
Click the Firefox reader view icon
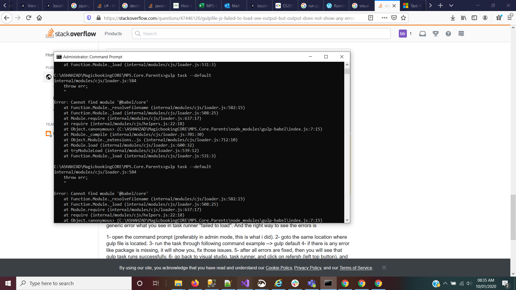point(371,18)
